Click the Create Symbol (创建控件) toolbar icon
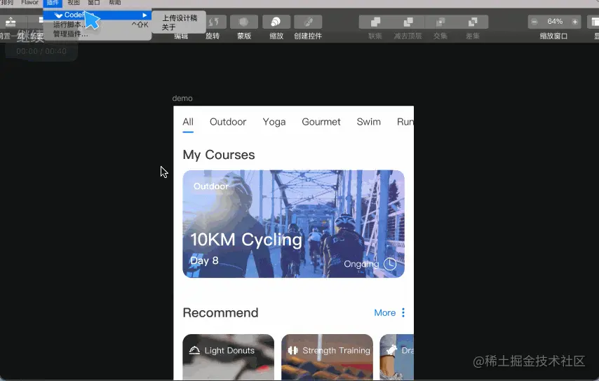Viewport: 599px width, 381px height. tap(308, 22)
